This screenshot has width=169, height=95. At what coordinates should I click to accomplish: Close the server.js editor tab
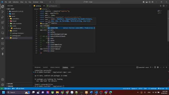click(x=44, y=6)
